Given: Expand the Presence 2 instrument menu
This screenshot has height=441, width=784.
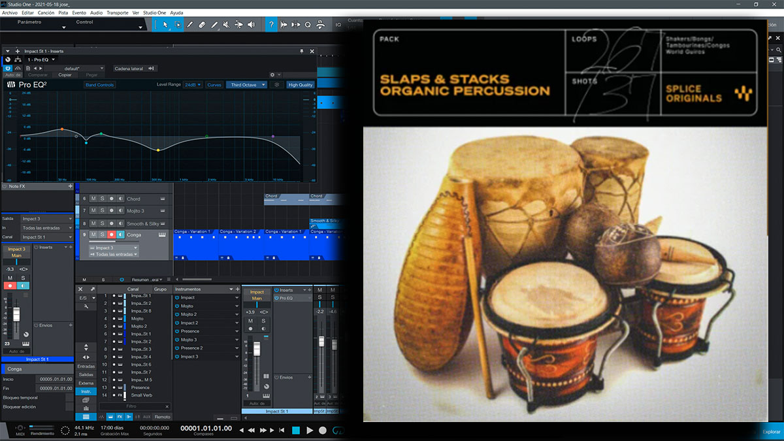Looking at the screenshot, I should coord(237,348).
